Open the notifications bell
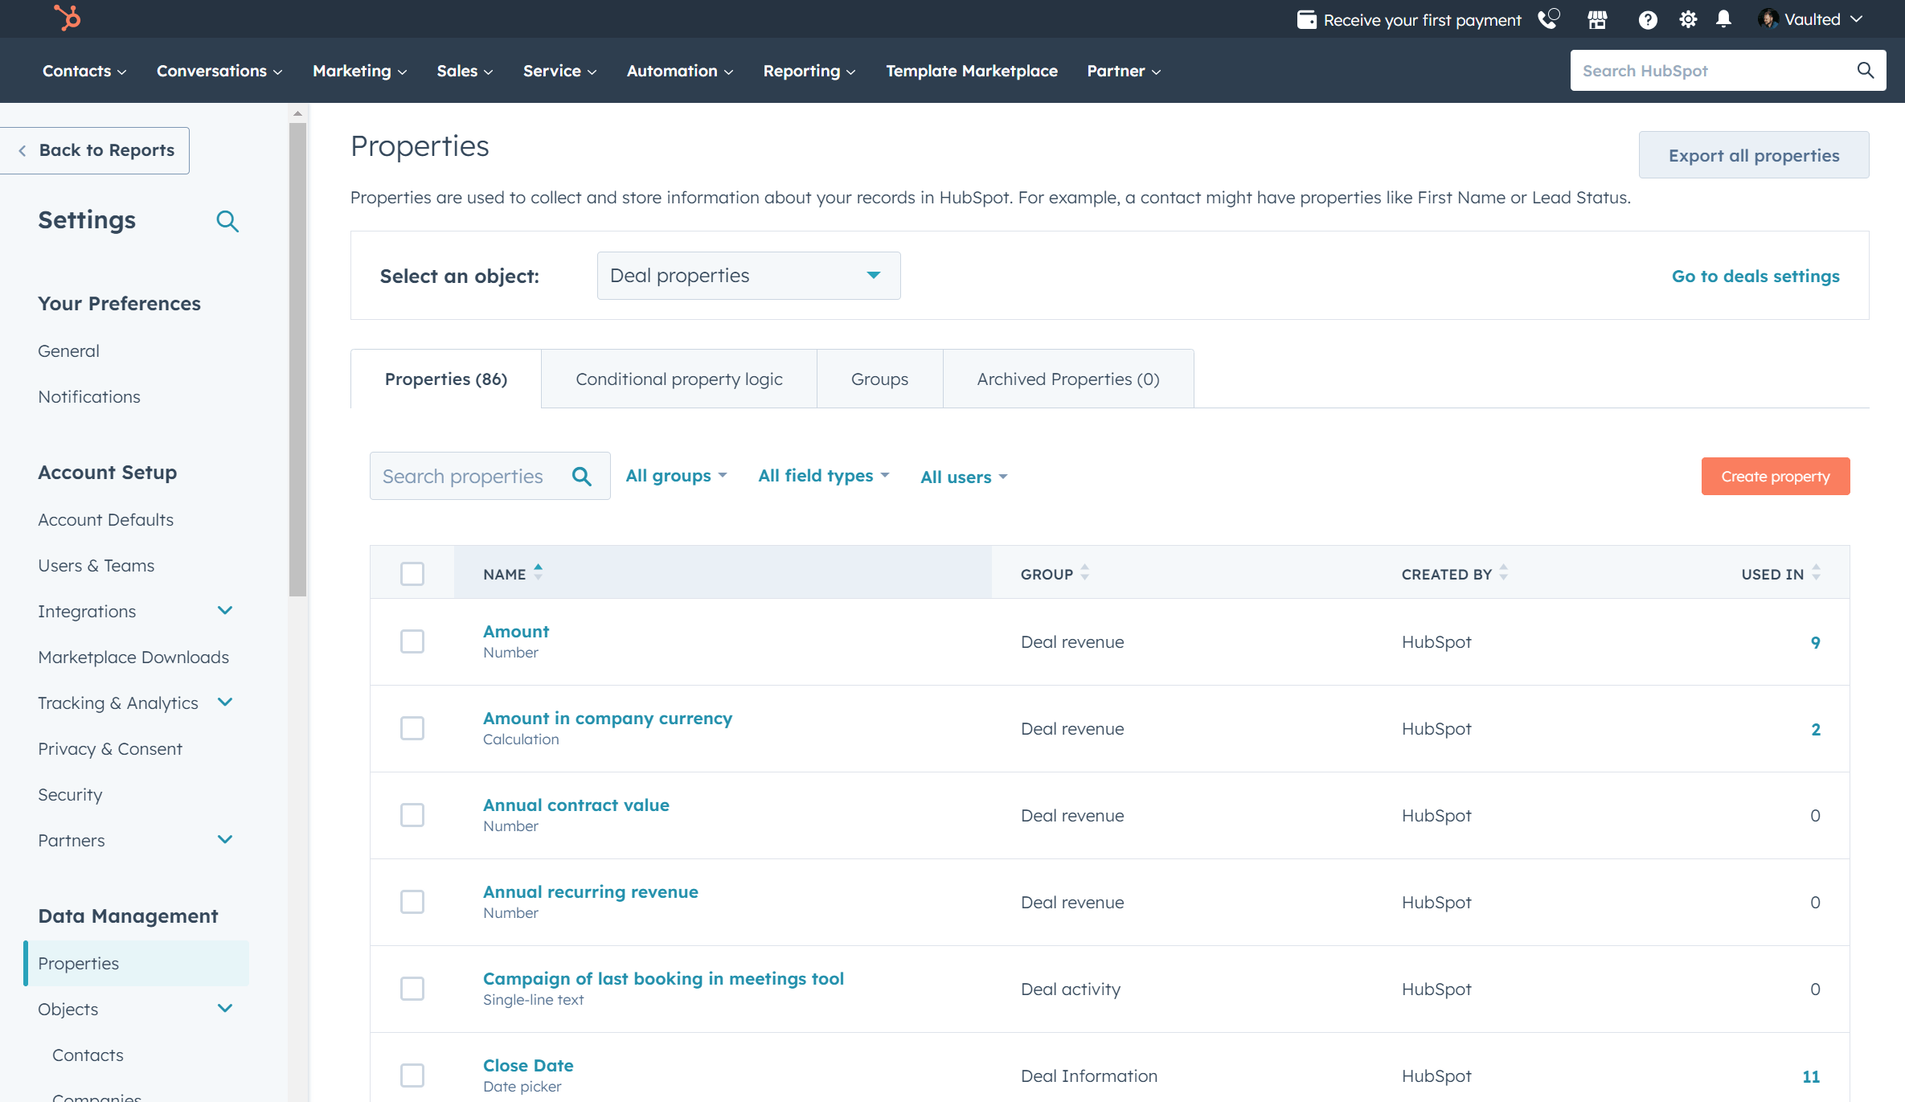This screenshot has height=1102, width=1905. (x=1723, y=18)
